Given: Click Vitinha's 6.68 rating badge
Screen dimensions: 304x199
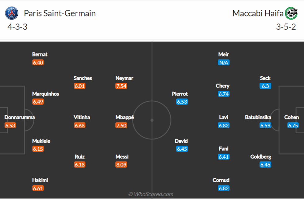Looking at the screenshot, I should click(x=80, y=125).
